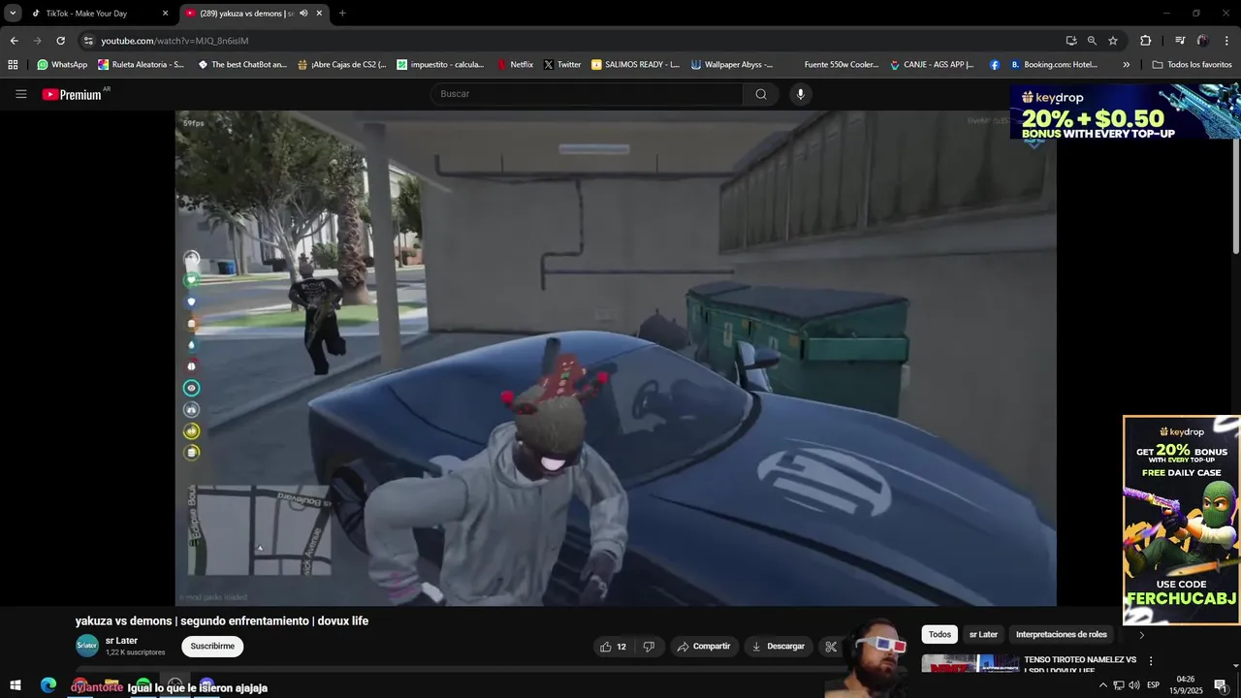
Task: Open the Twitter bookmark
Action: coord(562,65)
